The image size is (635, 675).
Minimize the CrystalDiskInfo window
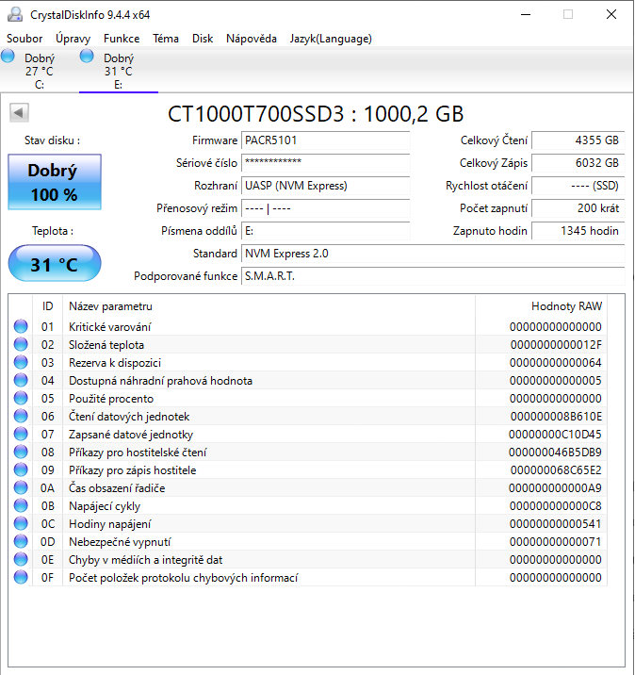pyautogui.click(x=526, y=15)
